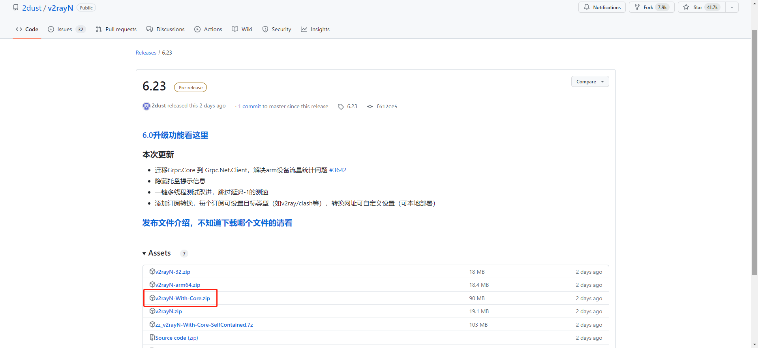Click the Pre-release label badge
The height and width of the screenshot is (348, 758).
click(190, 87)
